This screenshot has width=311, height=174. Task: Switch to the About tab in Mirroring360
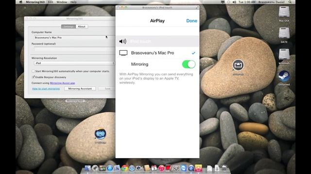(82, 27)
